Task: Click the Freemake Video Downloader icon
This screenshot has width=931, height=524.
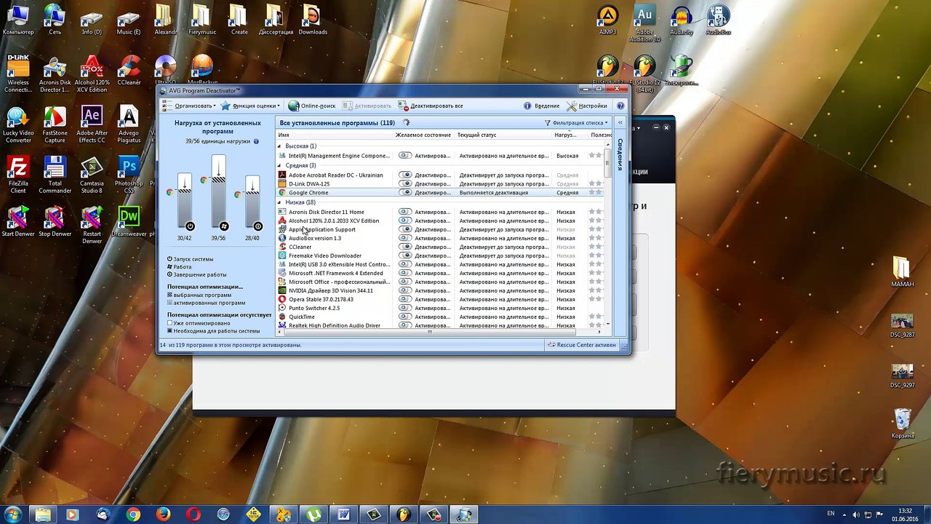Action: coord(282,255)
